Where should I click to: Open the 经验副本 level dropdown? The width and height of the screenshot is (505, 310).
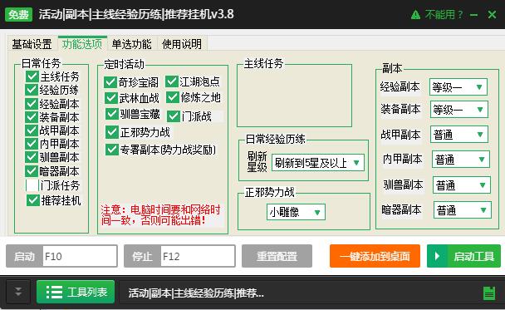tap(458, 87)
